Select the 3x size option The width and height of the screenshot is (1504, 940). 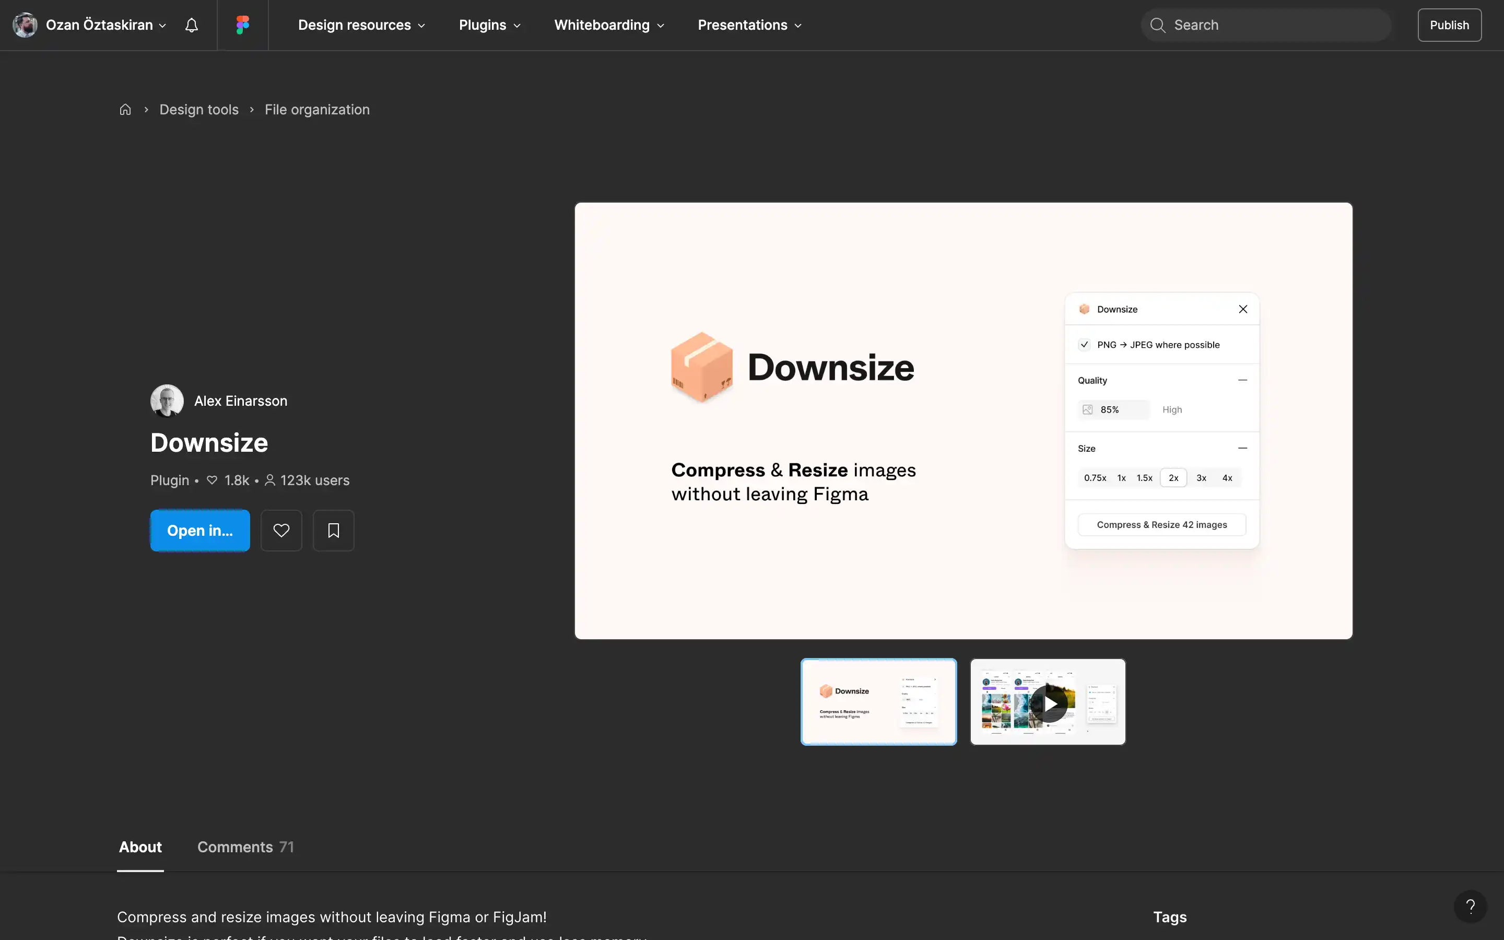tap(1201, 477)
